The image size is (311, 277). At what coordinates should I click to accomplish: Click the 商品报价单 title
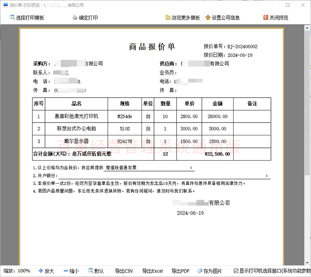(152, 47)
